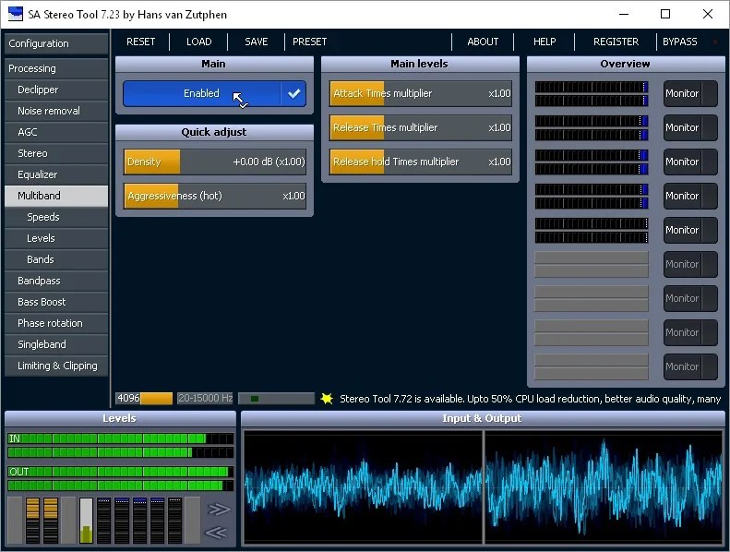
Task: Minimize the Stereo Tool window
Action: 623,14
